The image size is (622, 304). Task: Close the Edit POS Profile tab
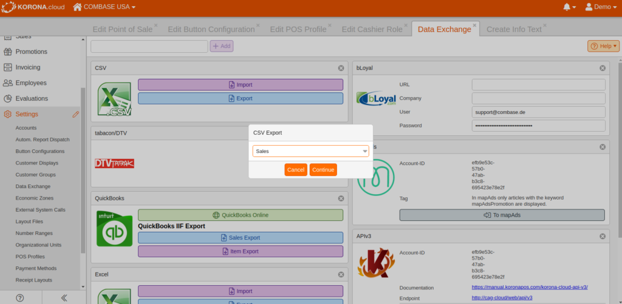pos(330,25)
